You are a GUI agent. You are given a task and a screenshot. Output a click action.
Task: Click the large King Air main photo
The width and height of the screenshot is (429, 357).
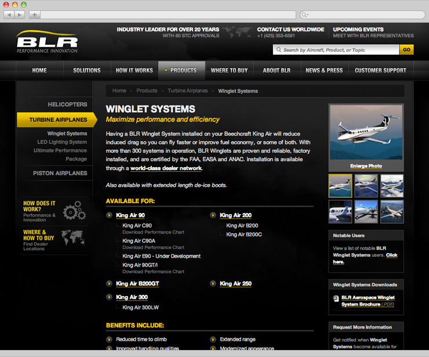click(366, 132)
